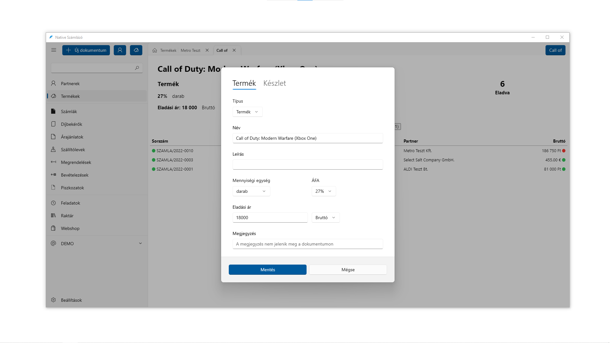Open Beállítások settings
This screenshot has width=610, height=343.
71,300
